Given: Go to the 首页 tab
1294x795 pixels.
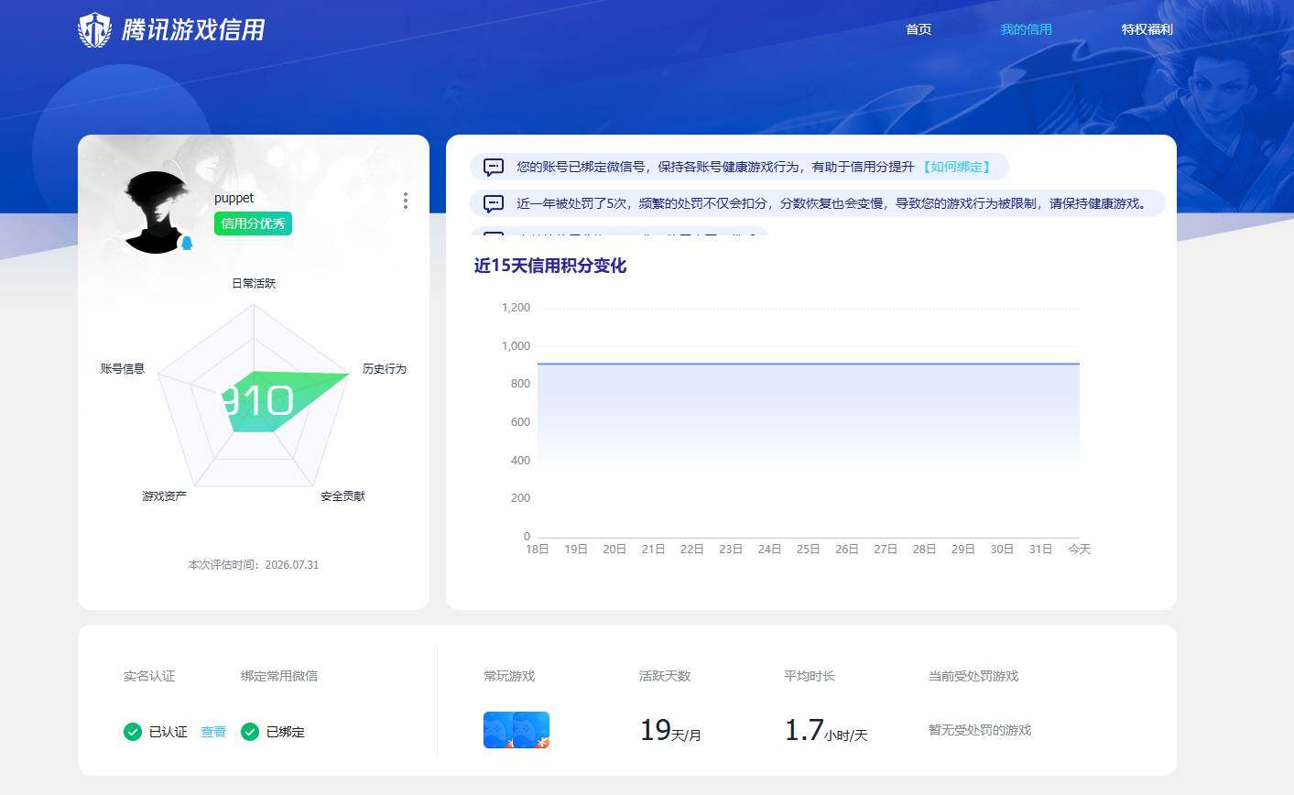Looking at the screenshot, I should point(919,29).
